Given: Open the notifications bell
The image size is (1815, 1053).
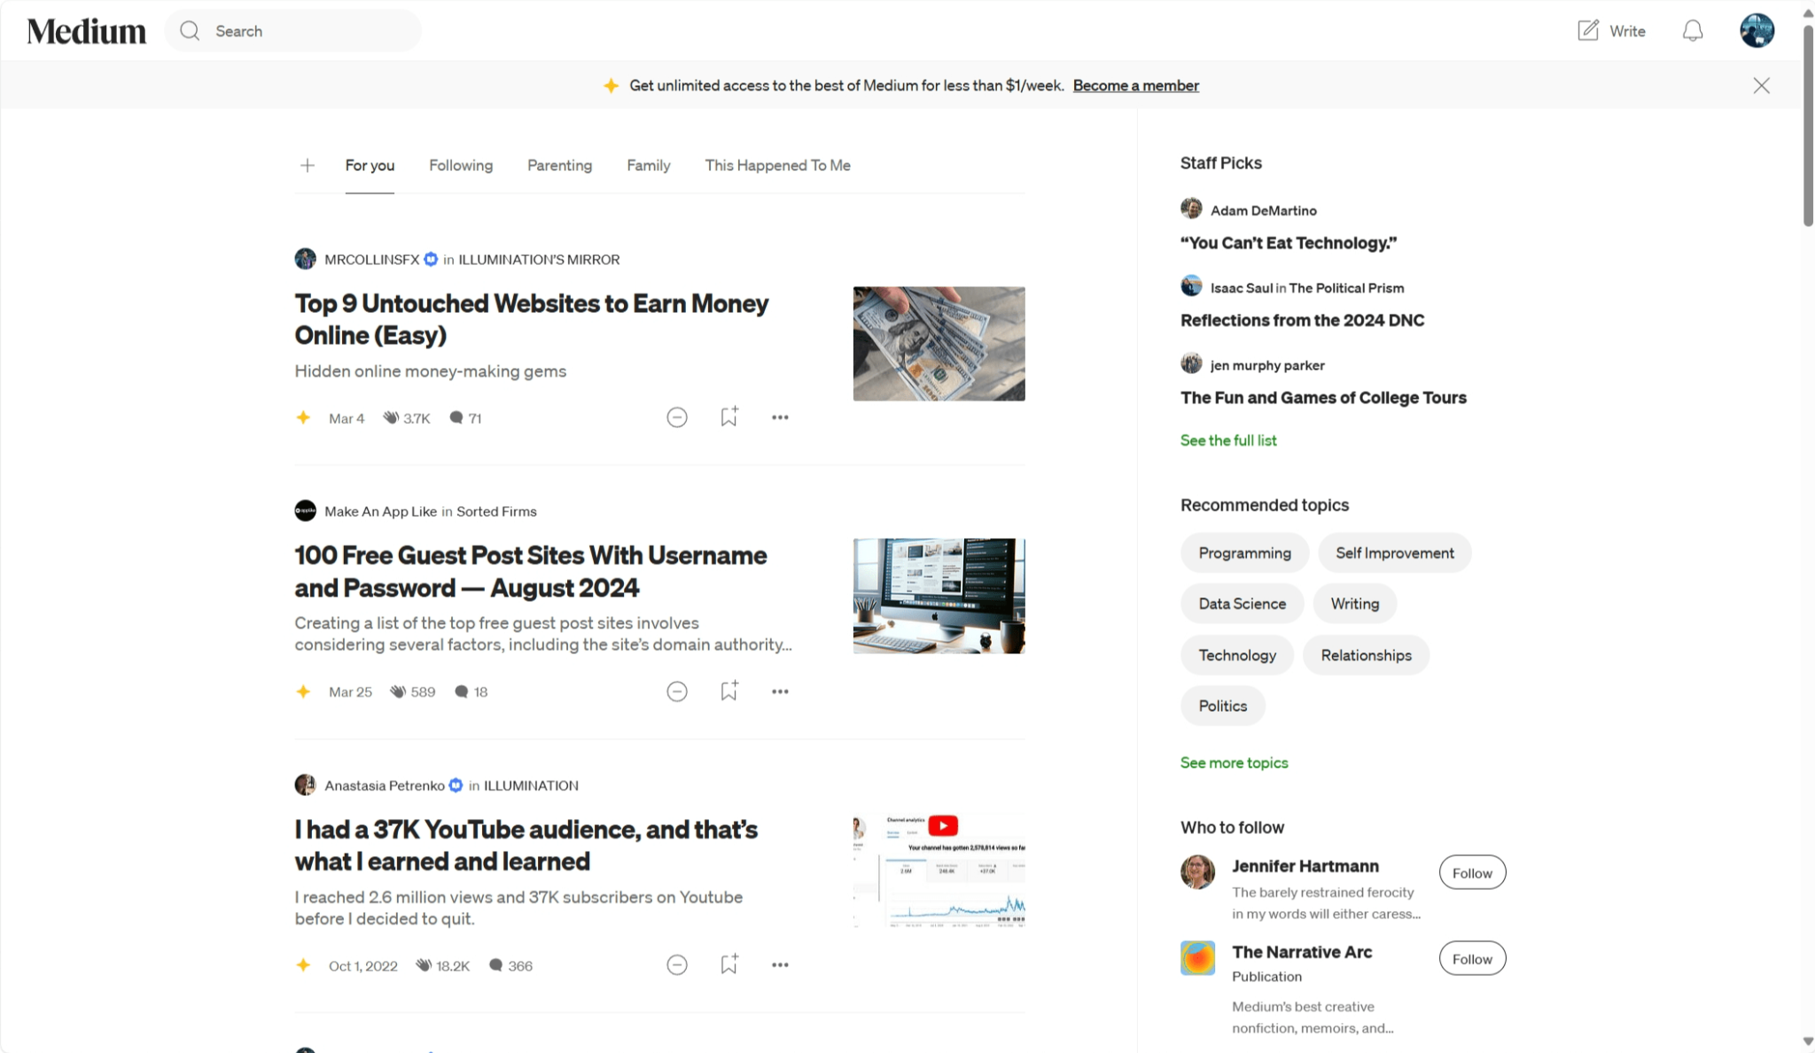Looking at the screenshot, I should tap(1691, 30).
